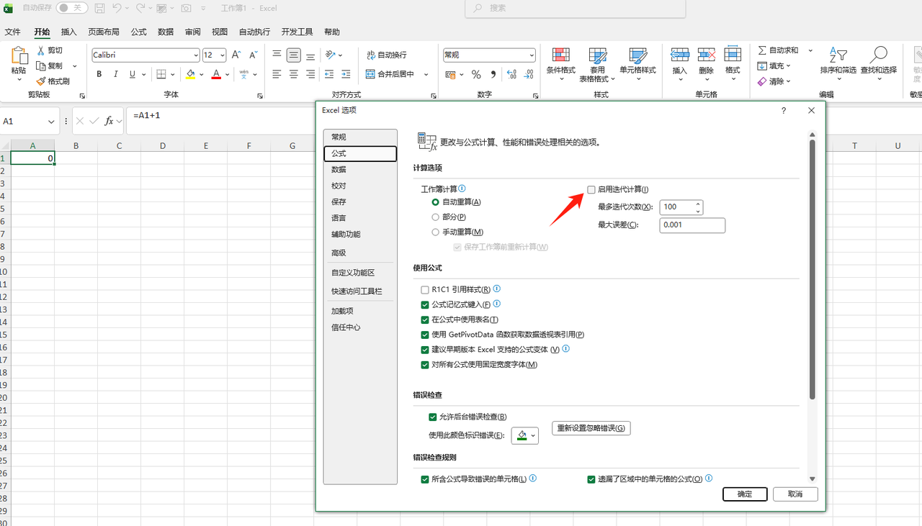Open the font name Calibri dropdown
This screenshot has width=922, height=526.
click(196, 55)
